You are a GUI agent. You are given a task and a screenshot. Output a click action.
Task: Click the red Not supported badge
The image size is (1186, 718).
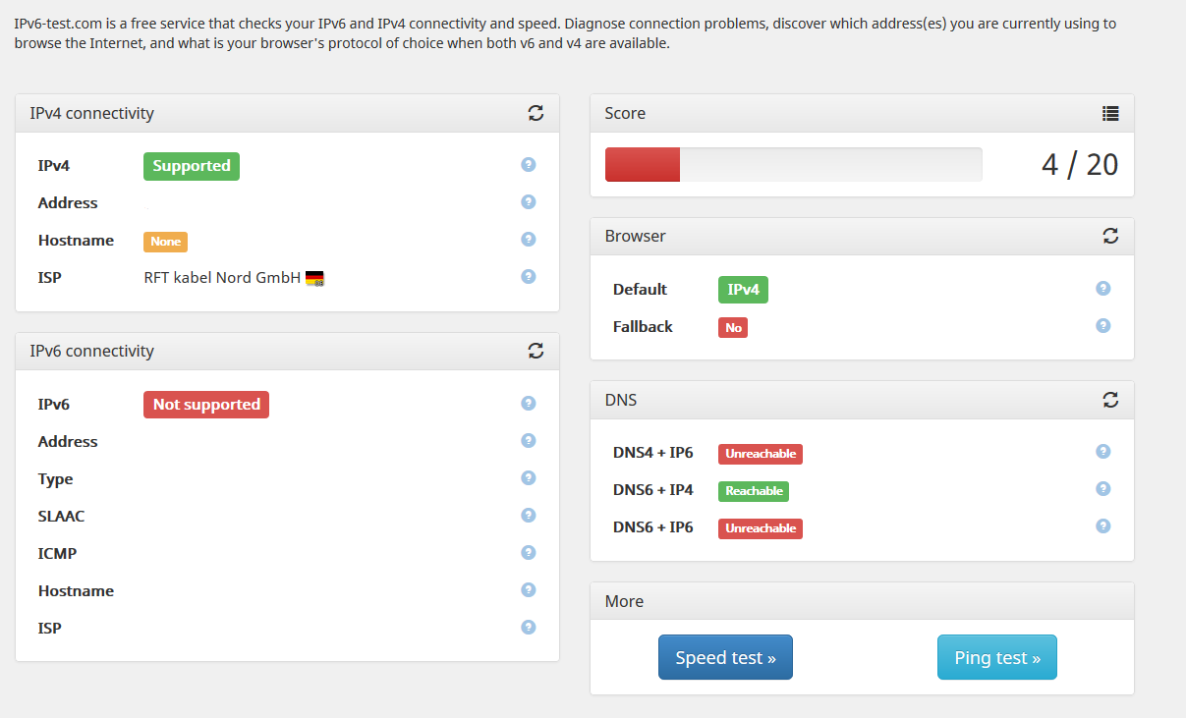point(206,404)
